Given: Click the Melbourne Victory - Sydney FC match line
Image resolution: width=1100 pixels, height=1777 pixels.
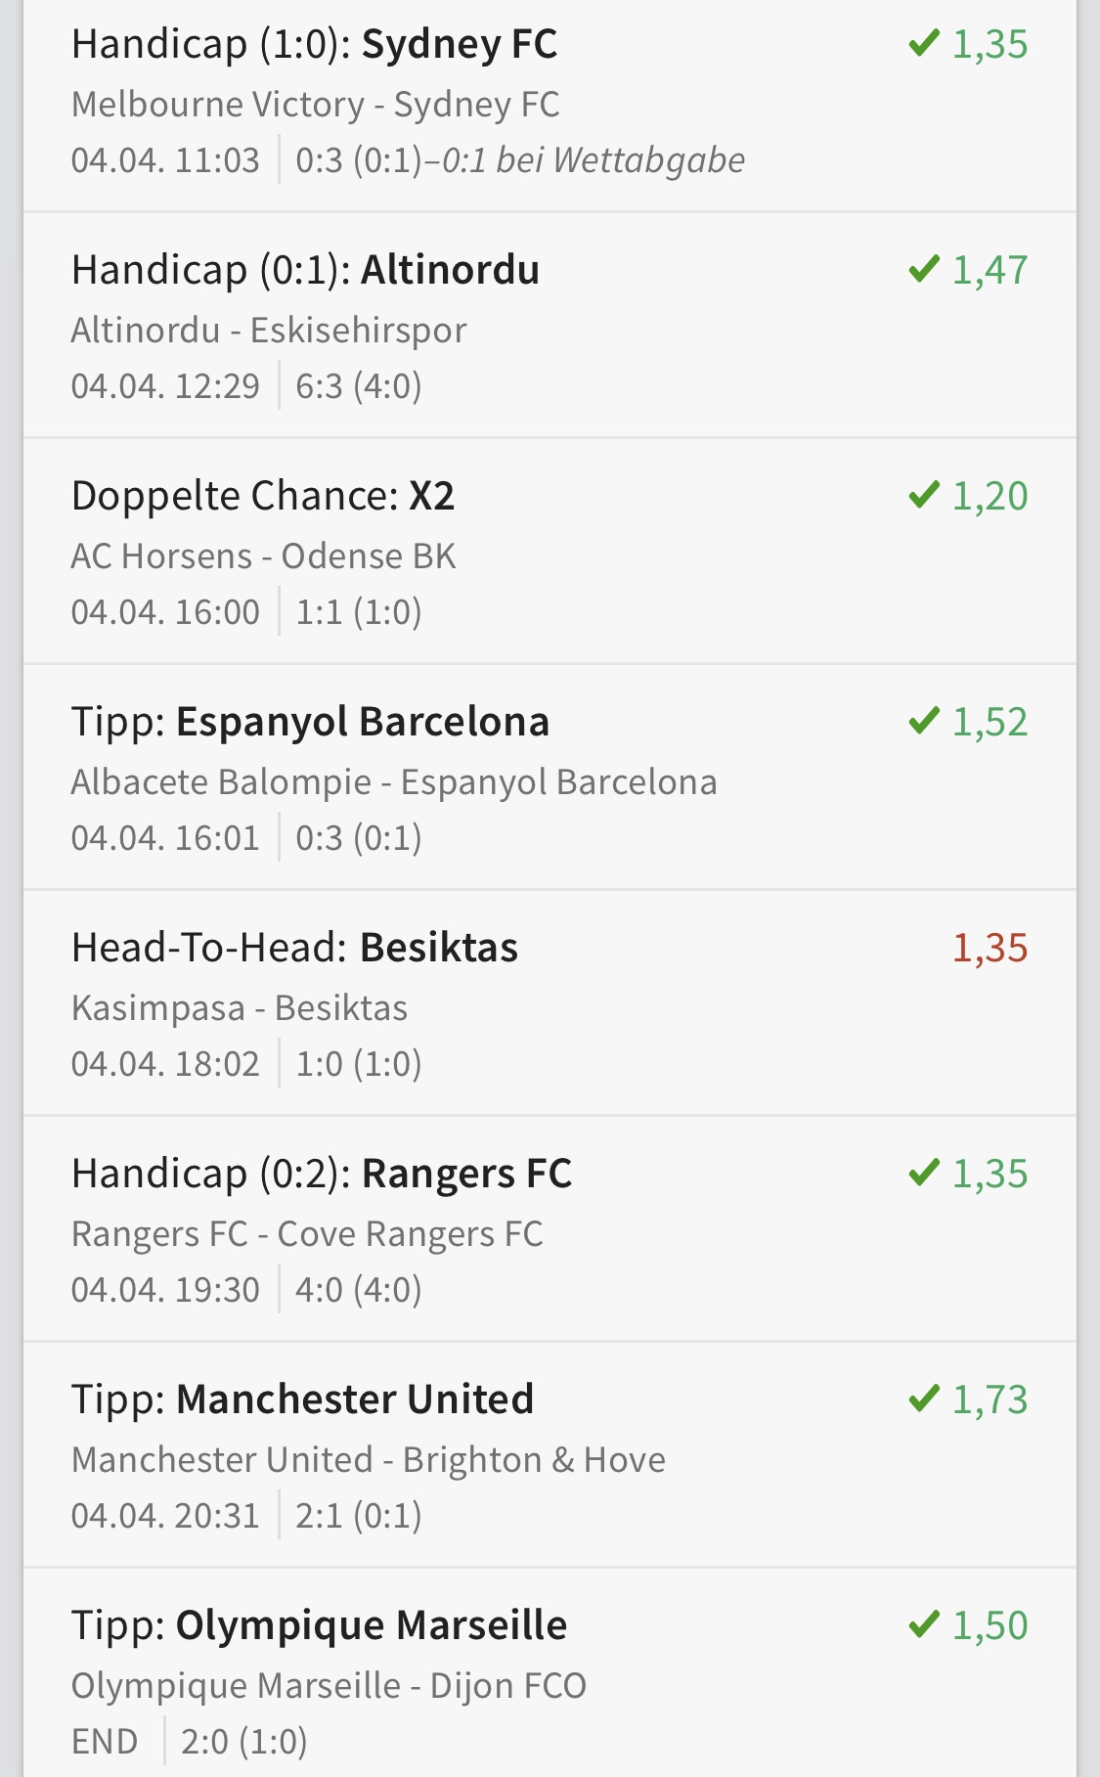Looking at the screenshot, I should (315, 105).
